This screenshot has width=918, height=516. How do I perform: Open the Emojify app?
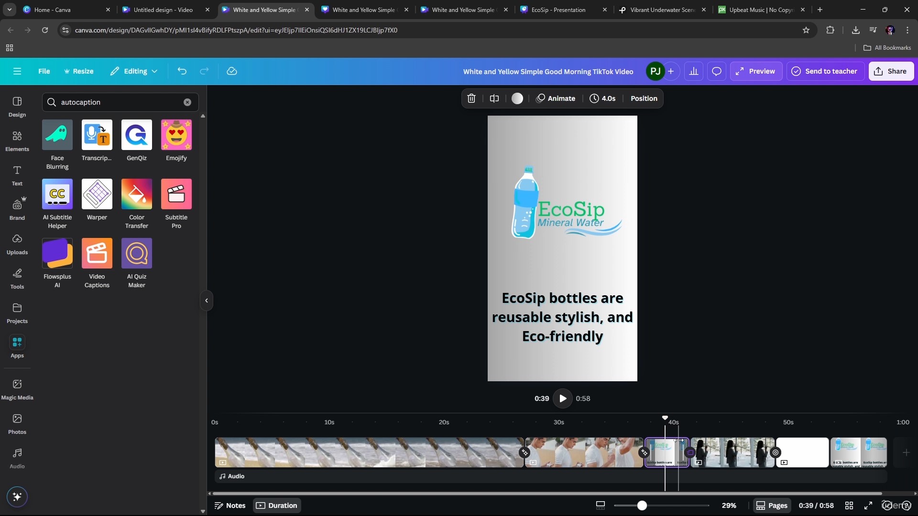[x=176, y=135]
